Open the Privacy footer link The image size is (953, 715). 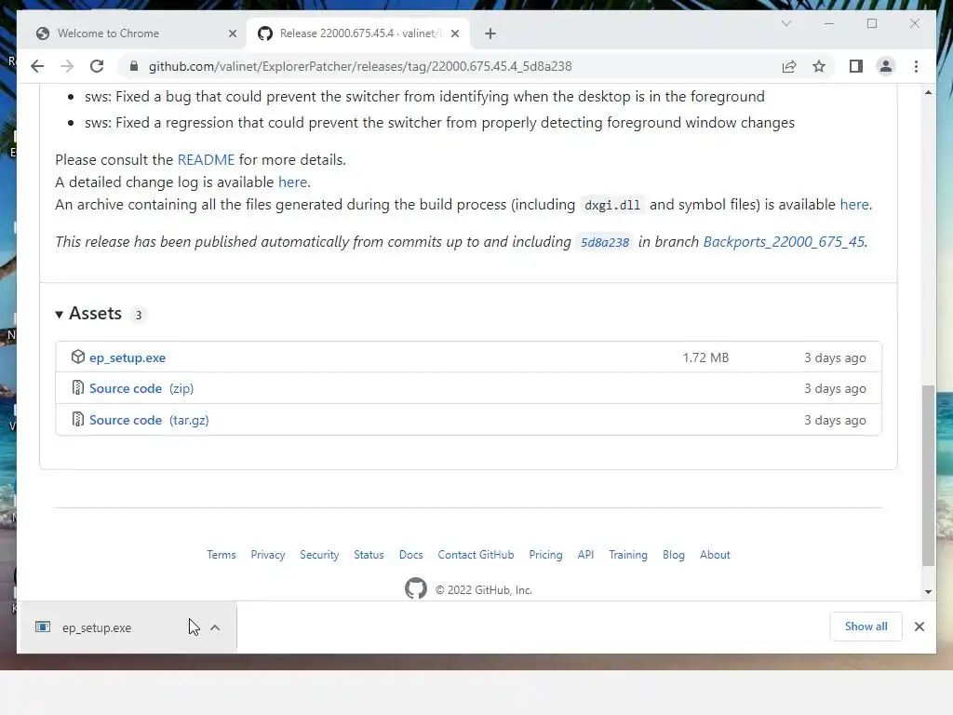(x=268, y=555)
